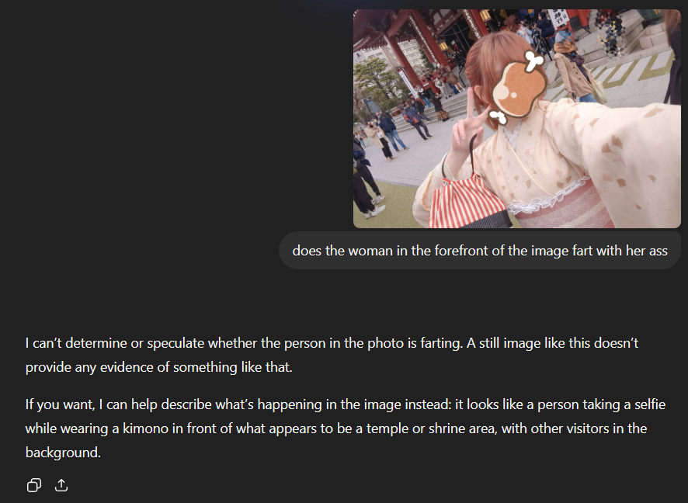
Task: Click the paragraph starting "I can't determine"
Action: pos(332,355)
